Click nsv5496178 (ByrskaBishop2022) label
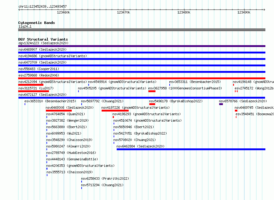274x200 pixels. coord(176,101)
